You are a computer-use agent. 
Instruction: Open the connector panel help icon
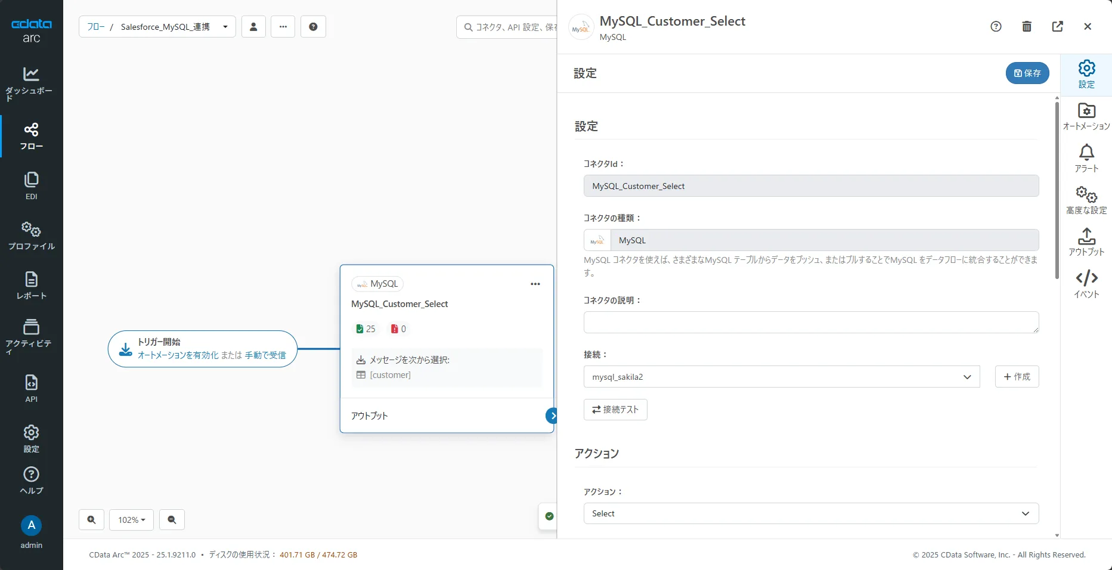click(996, 26)
